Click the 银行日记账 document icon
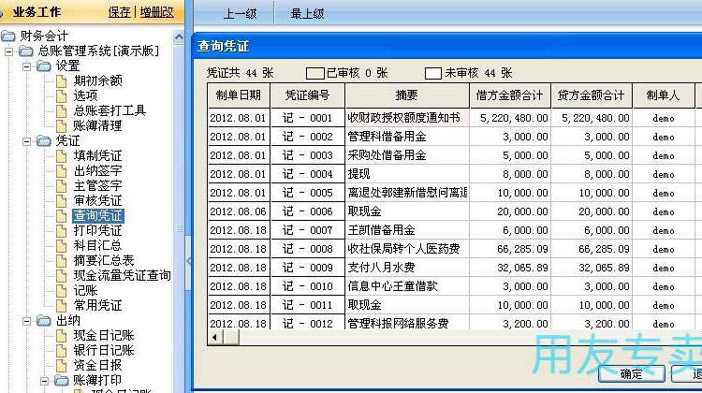702x393 pixels. pos(62,351)
